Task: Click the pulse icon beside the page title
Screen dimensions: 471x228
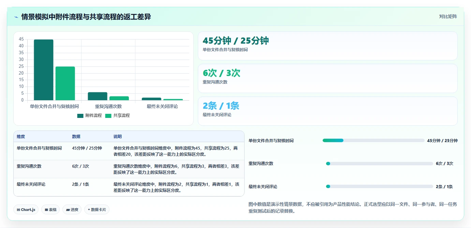Action: tap(16, 17)
